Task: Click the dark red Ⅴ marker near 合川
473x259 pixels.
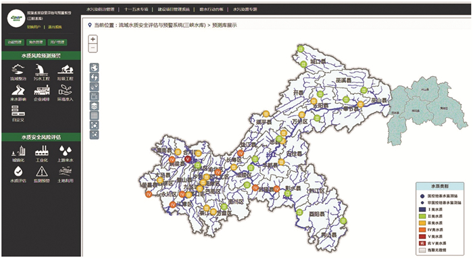Action: tap(188, 159)
